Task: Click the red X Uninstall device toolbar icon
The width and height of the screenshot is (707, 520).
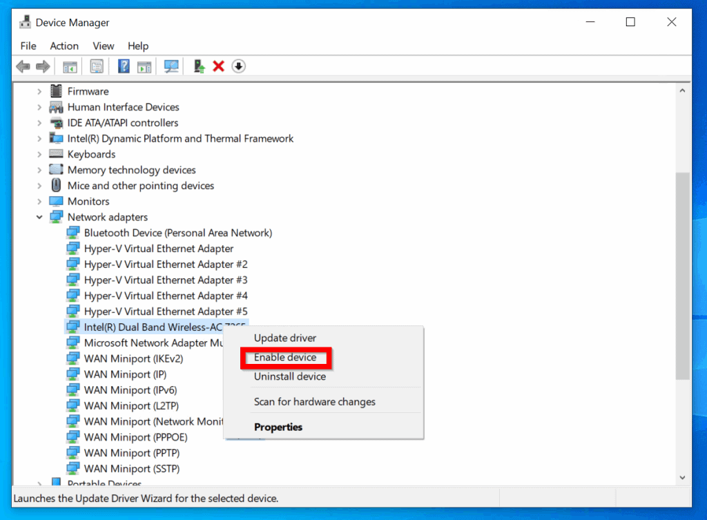Action: (219, 66)
